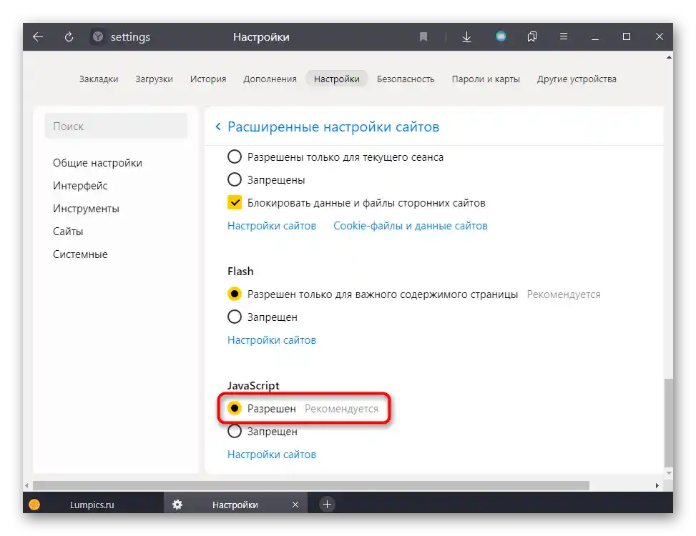Select Общие настройки in sidebar

98,163
